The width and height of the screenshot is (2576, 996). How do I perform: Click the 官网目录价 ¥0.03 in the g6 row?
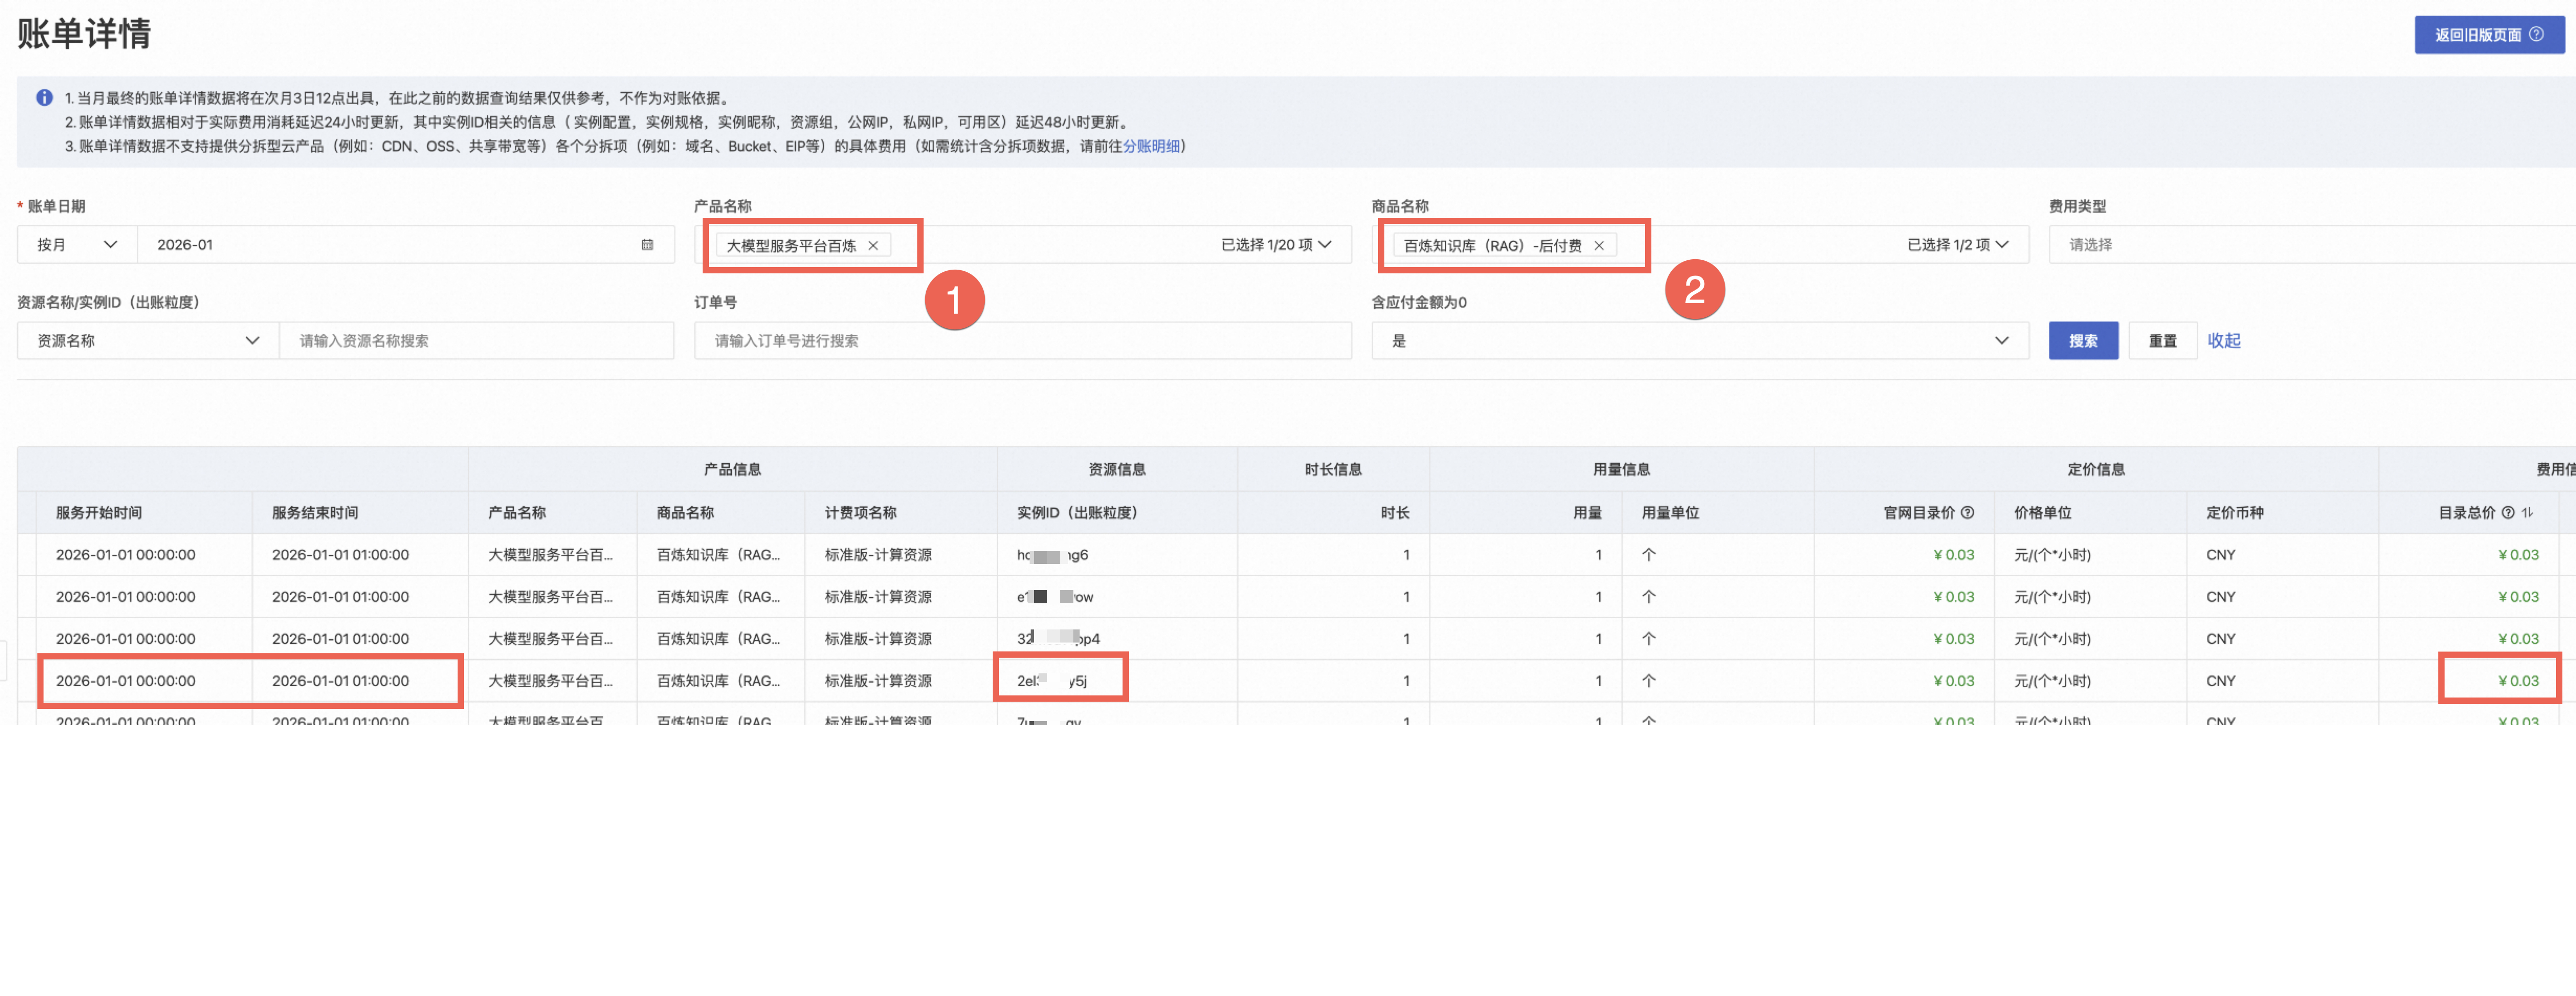point(1954,555)
